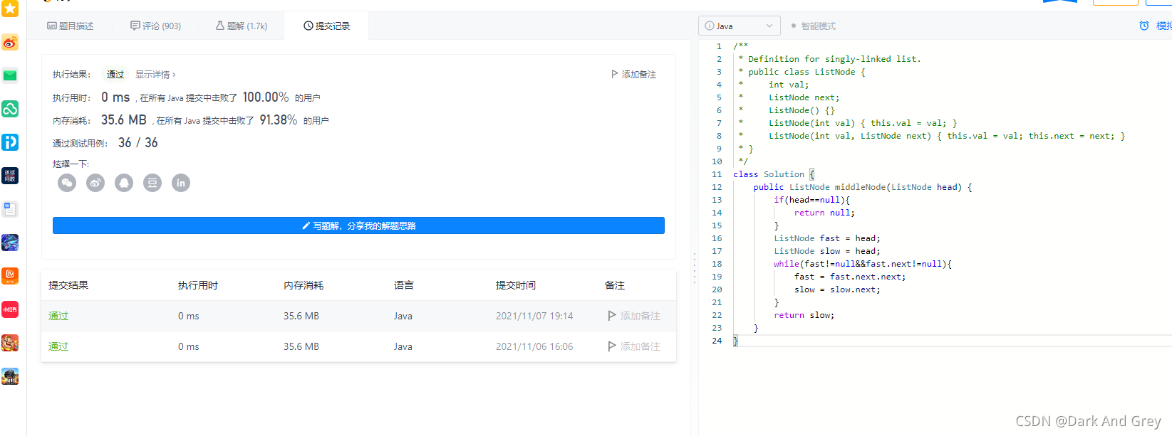
Task: Click line number 11 in editor gutter
Action: (717, 174)
